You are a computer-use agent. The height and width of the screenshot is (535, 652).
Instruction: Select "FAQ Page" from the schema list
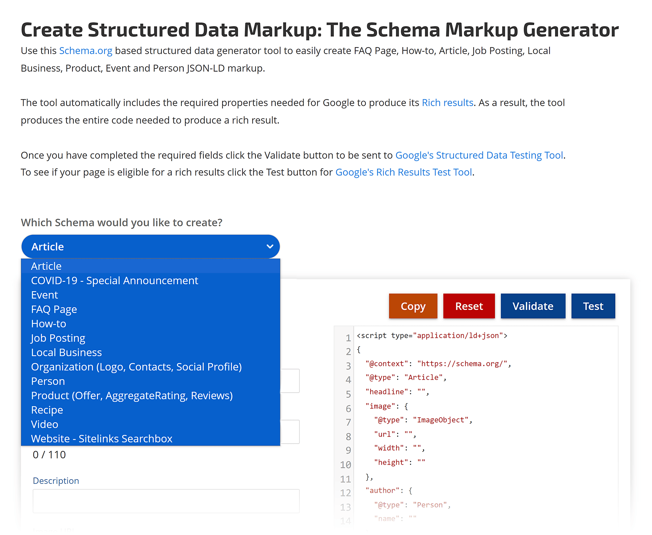point(54,309)
